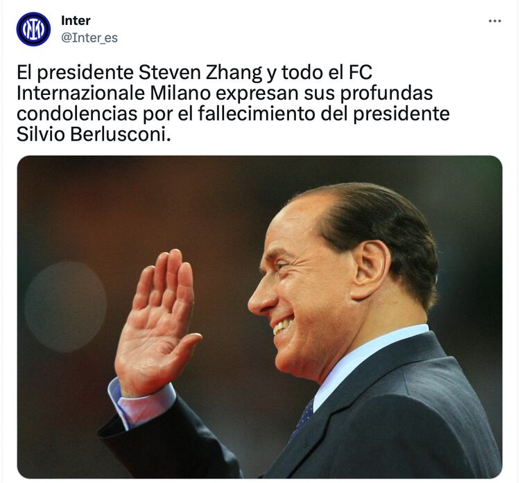
Task: Click the words "El presidente" starting the tweet
Action: [x=76, y=72]
